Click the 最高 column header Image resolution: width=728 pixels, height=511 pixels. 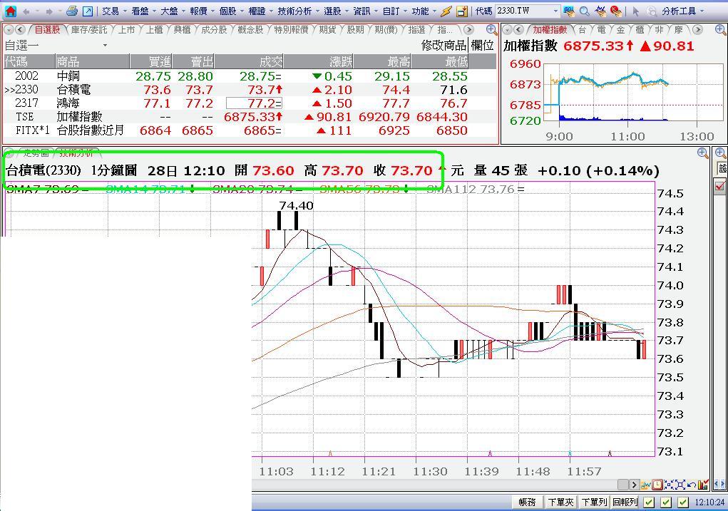pyautogui.click(x=383, y=61)
